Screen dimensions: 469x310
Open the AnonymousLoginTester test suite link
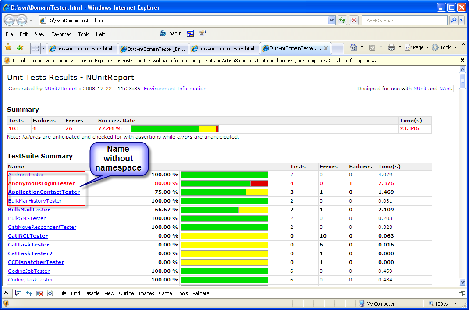(x=41, y=183)
